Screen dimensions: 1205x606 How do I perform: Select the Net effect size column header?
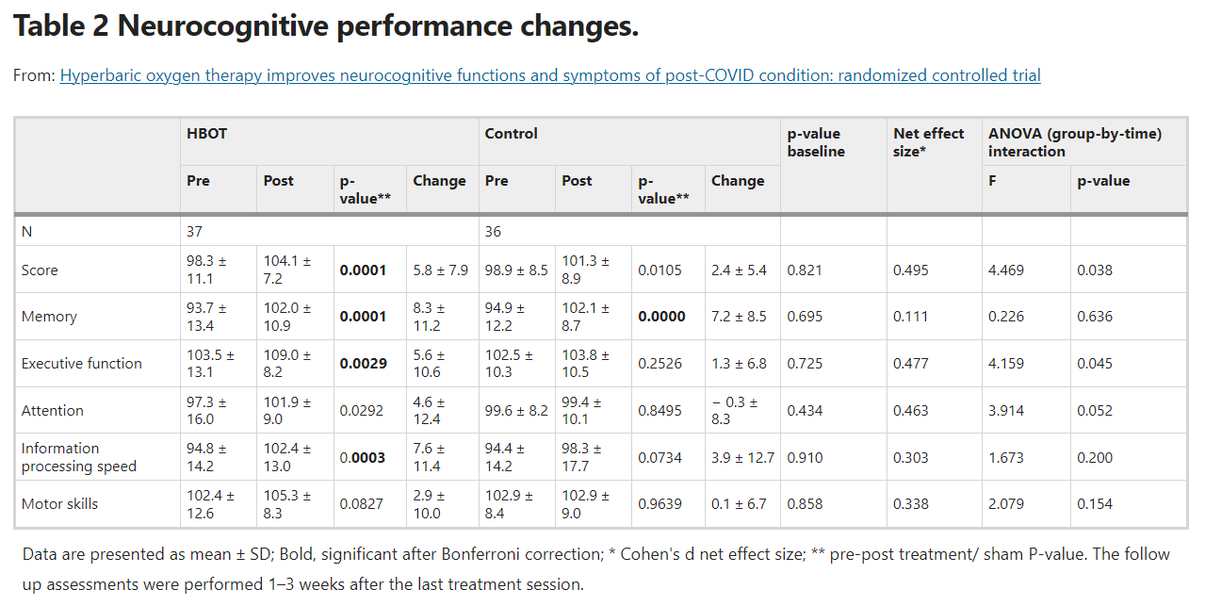point(928,142)
